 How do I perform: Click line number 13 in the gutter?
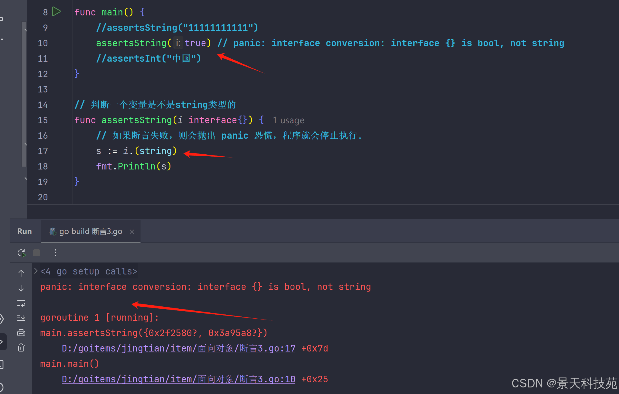tap(43, 89)
